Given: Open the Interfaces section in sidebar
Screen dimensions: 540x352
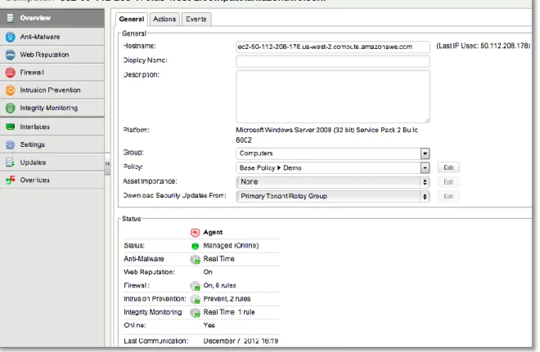Looking at the screenshot, I should coord(52,127).
